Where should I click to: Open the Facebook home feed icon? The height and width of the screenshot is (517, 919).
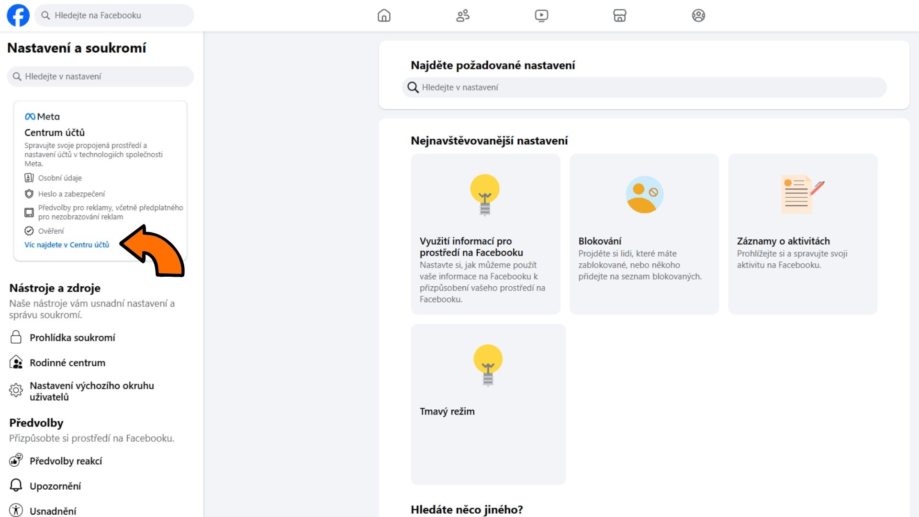[384, 15]
